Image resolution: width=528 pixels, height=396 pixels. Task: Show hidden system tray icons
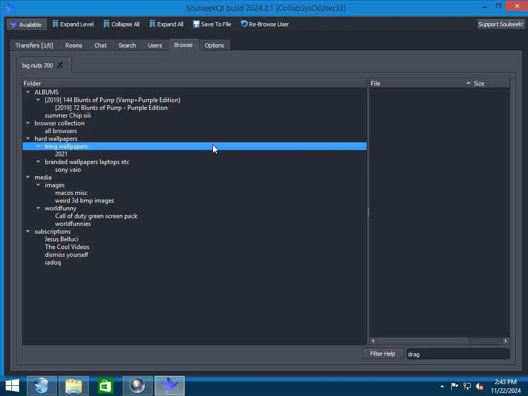click(442, 386)
